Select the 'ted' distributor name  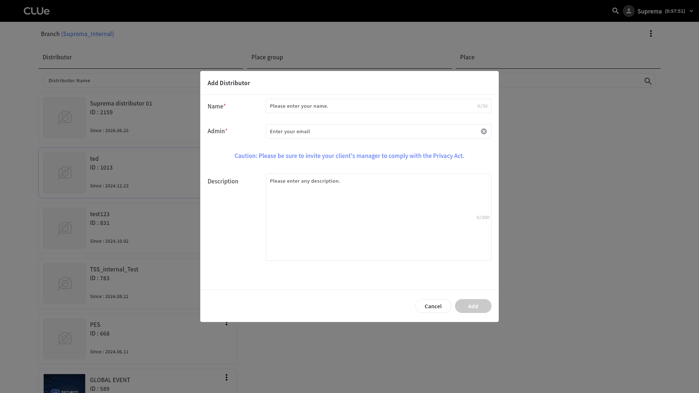(94, 159)
